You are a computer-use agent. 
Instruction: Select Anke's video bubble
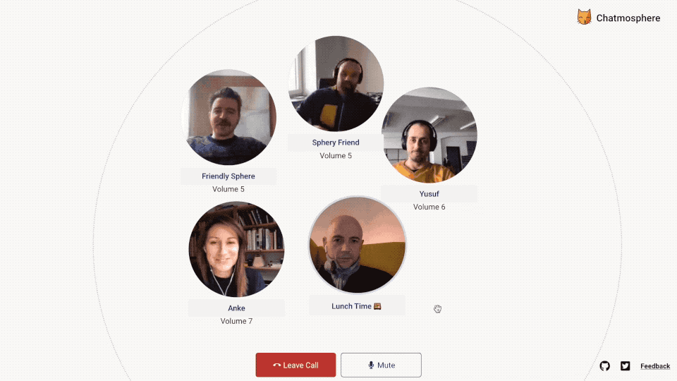click(x=237, y=249)
